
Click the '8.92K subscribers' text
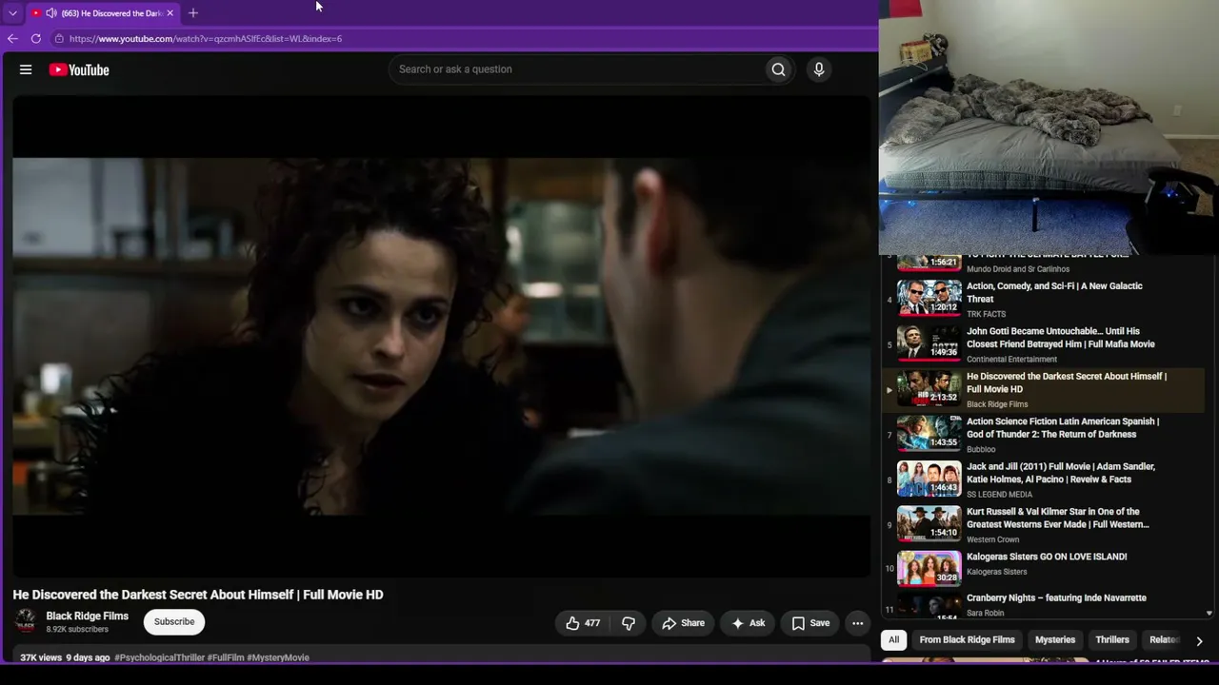77,630
